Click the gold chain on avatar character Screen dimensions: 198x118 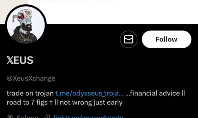(x=25, y=36)
